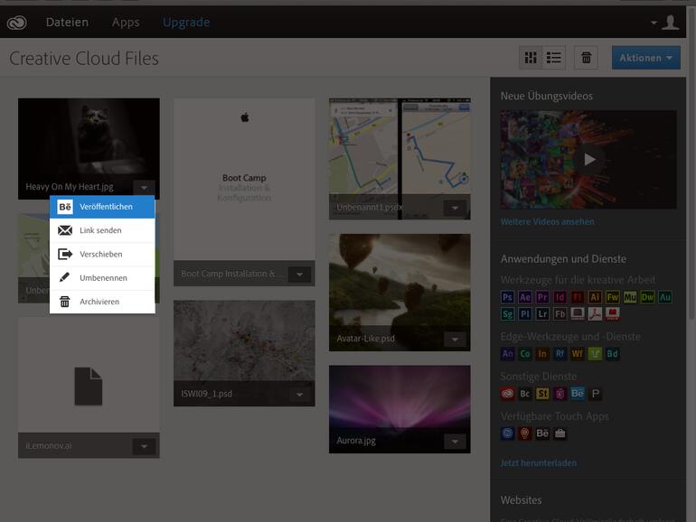Open the Aktionen dropdown button
The height and width of the screenshot is (522, 696).
click(x=646, y=58)
